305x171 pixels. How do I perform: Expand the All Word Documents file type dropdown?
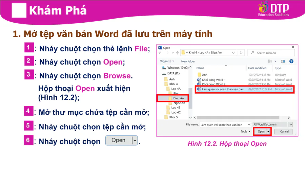(290, 124)
